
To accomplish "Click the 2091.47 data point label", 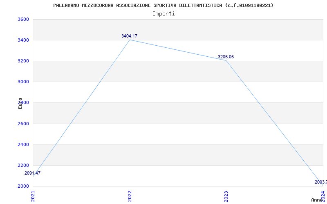I will coord(33,173).
